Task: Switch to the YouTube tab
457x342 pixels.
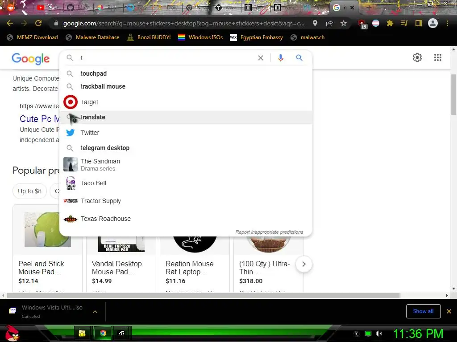Action: coord(47,8)
